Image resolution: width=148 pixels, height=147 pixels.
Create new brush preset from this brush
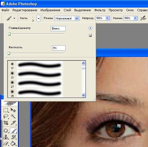click(90, 36)
